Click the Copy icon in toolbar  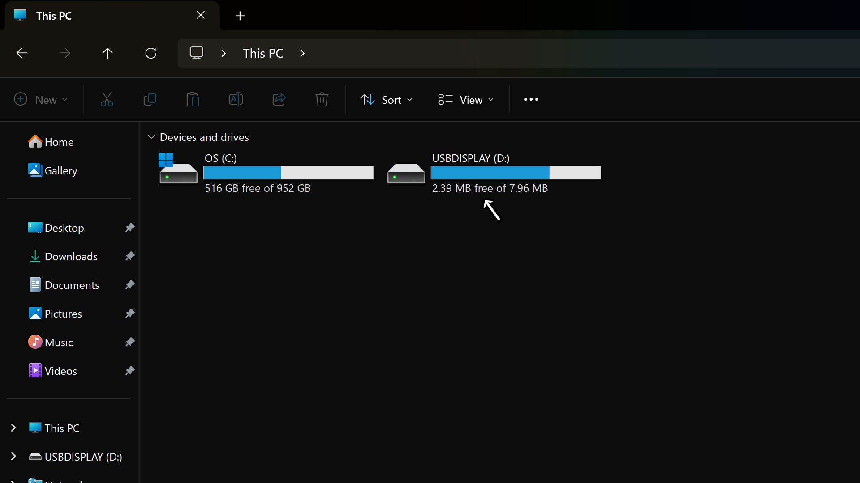150,99
